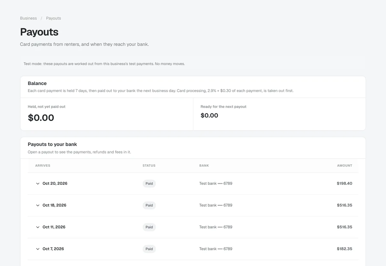This screenshot has width=386, height=266.
Task: Click the Payouts page title
Action: point(39,32)
